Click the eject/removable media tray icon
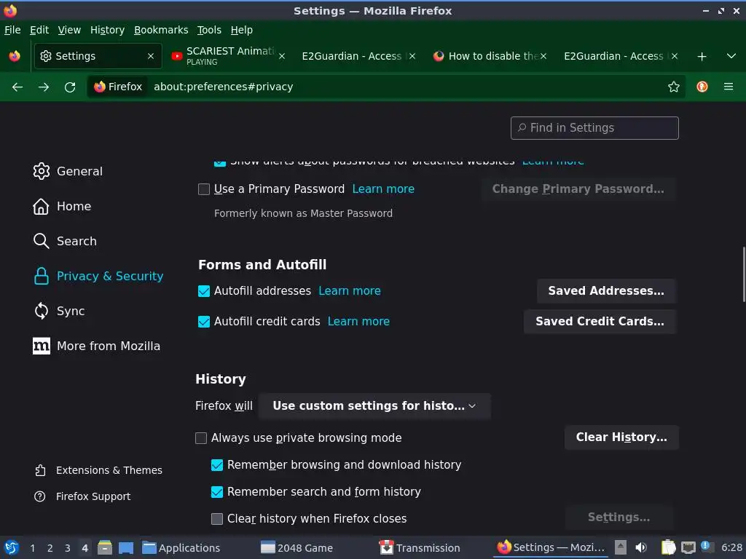The height and width of the screenshot is (559, 746). coord(620,547)
